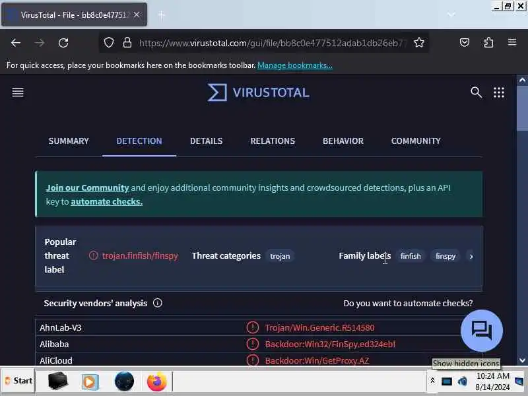The height and width of the screenshot is (396, 528).
Task: Open the Firefox application menu
Action: coord(512,42)
